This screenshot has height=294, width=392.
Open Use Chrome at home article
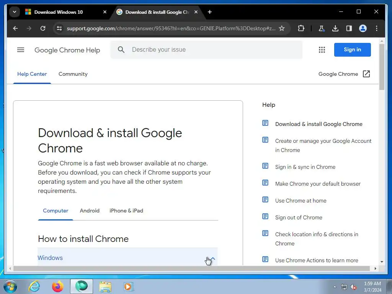click(301, 201)
